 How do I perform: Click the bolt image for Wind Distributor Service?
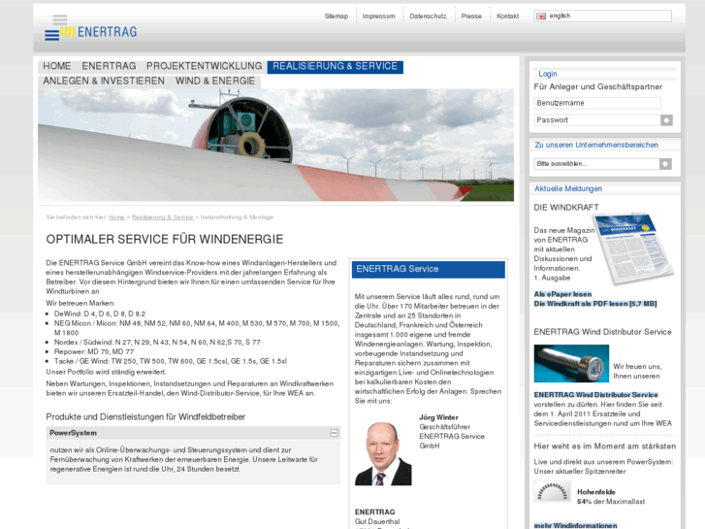point(571,364)
